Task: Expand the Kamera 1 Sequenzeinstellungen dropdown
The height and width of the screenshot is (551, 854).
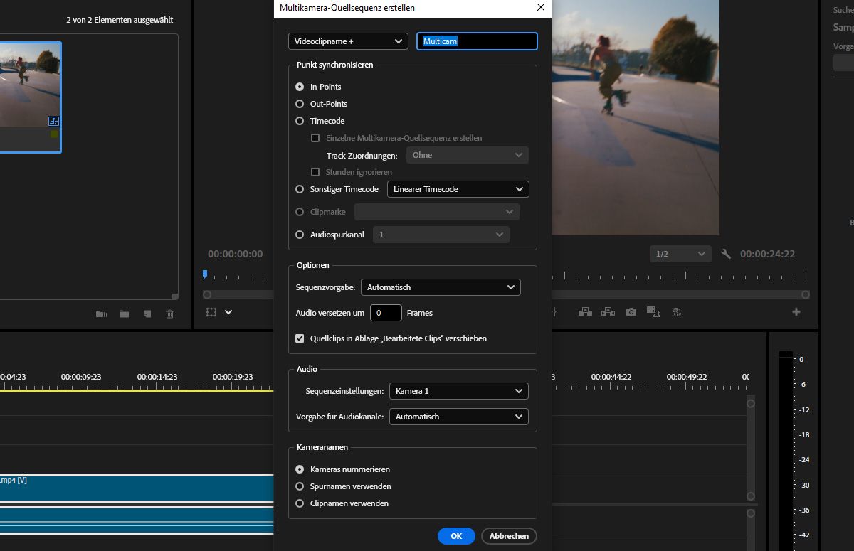Action: 458,391
